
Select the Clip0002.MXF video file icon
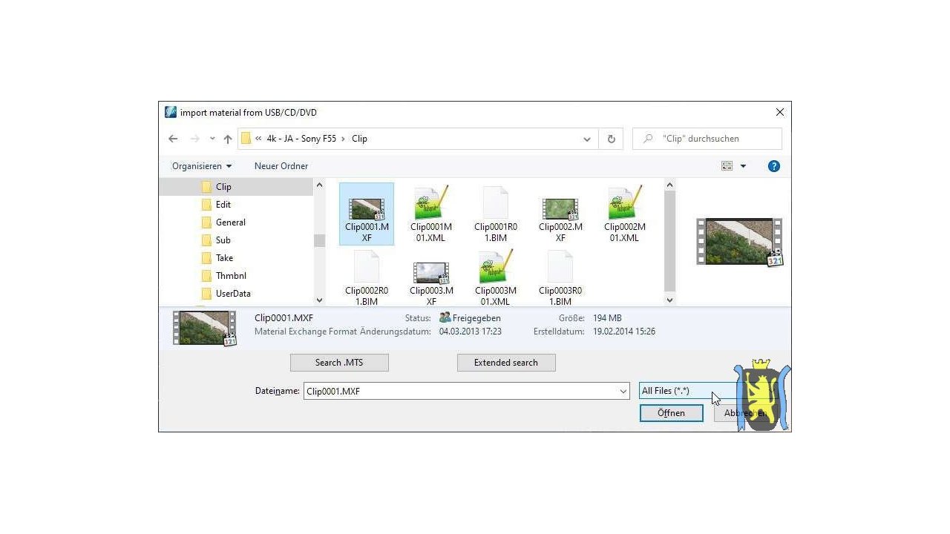coord(560,208)
